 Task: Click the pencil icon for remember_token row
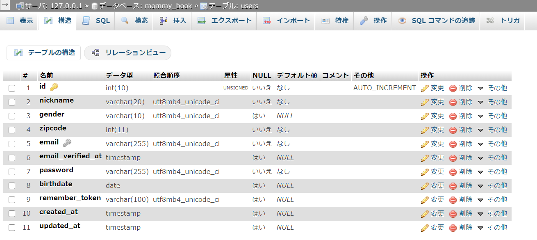click(425, 200)
